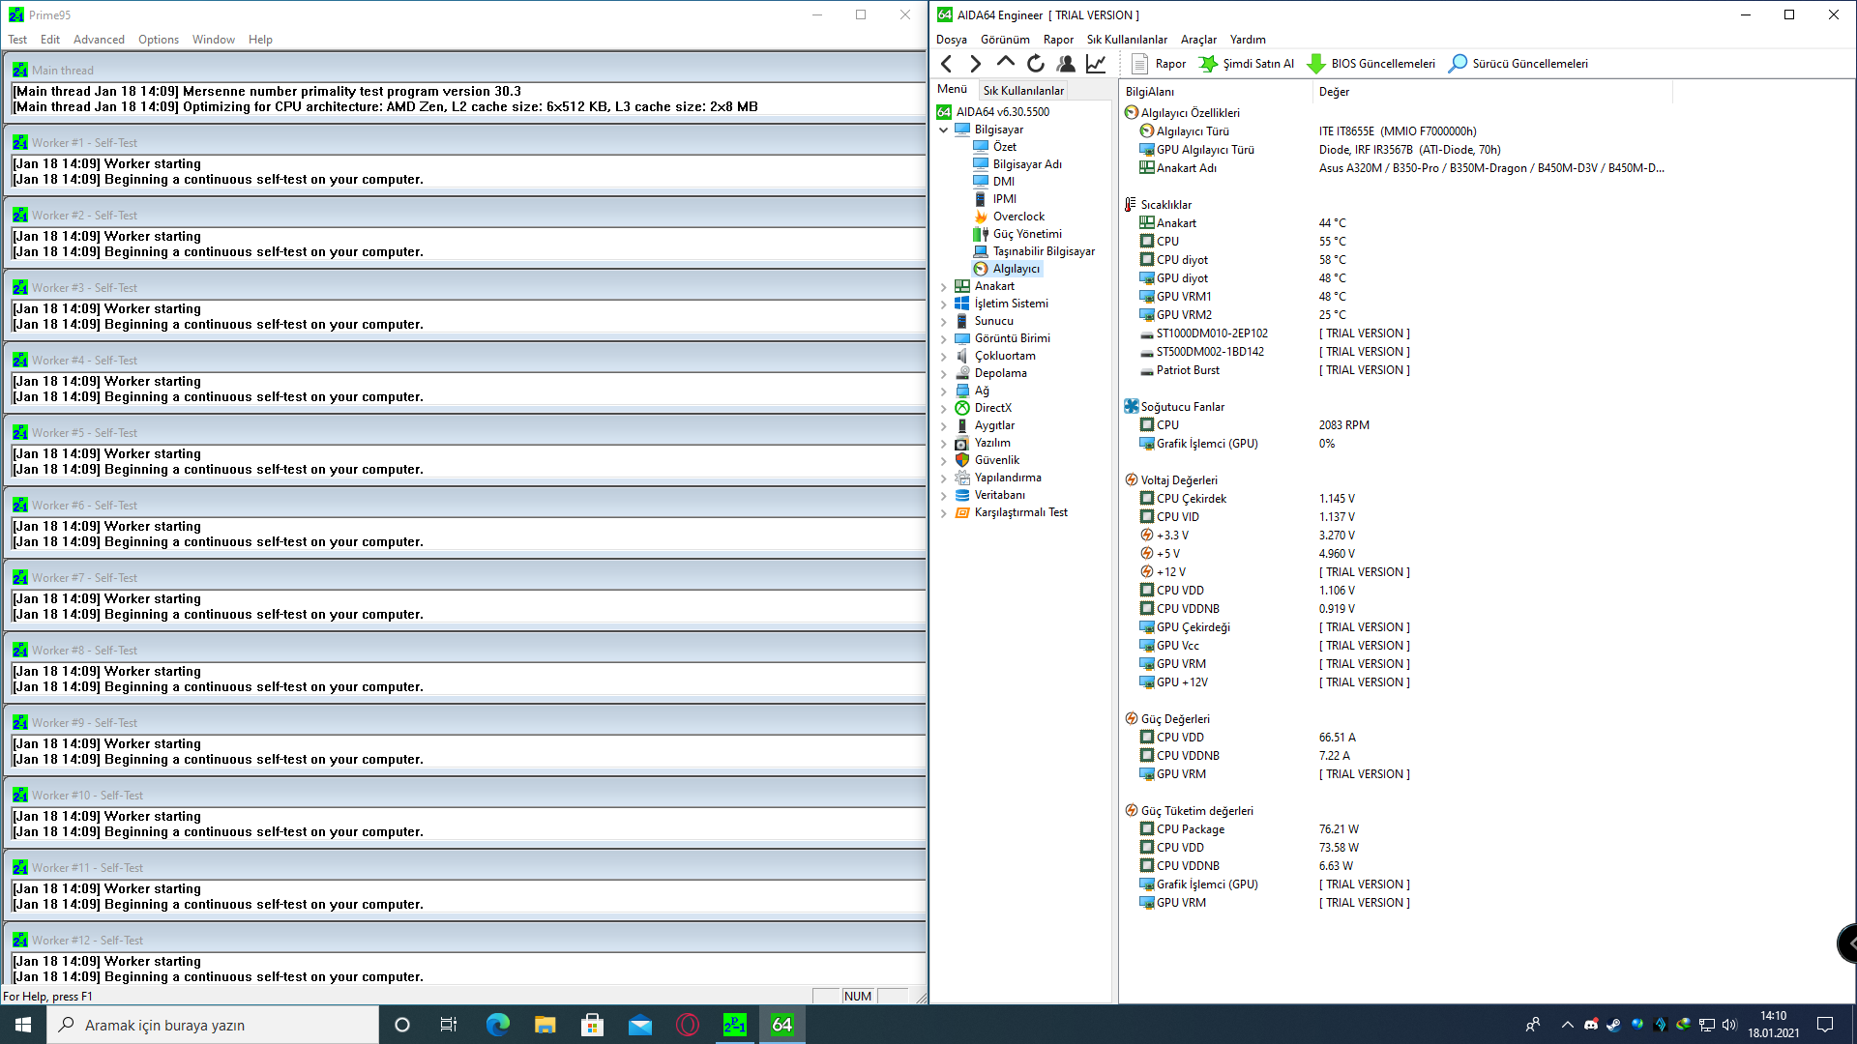Click the BilgiAlanı column header

pyautogui.click(x=1216, y=92)
